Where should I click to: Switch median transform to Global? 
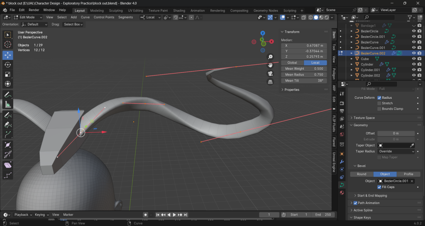(292, 63)
